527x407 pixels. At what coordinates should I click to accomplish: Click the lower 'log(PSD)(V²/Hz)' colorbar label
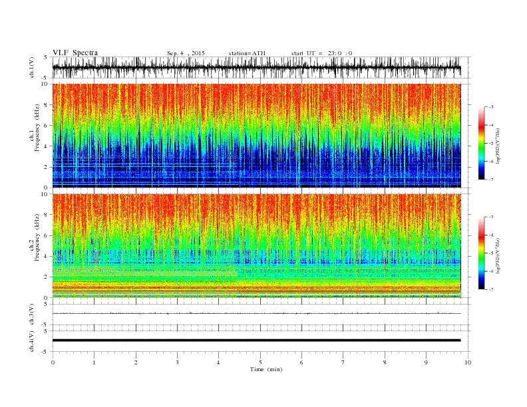click(x=498, y=255)
